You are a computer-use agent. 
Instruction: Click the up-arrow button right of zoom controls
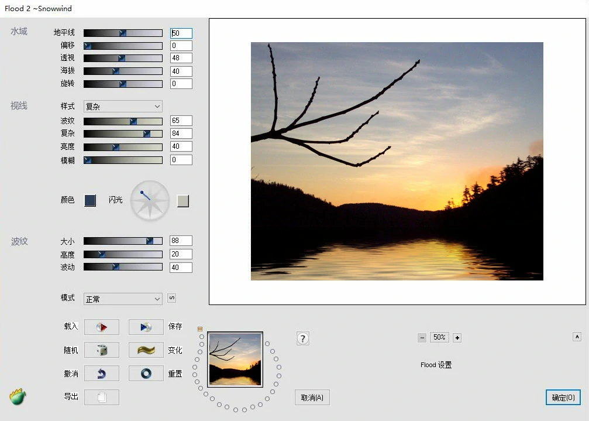pos(577,337)
